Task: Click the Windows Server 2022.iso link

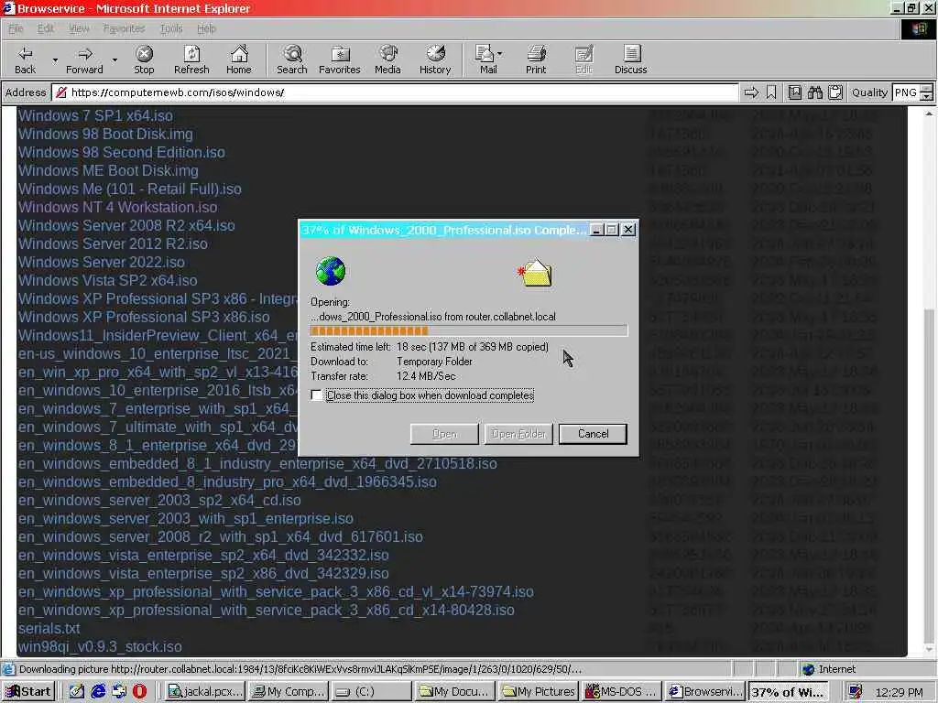Action: click(101, 262)
